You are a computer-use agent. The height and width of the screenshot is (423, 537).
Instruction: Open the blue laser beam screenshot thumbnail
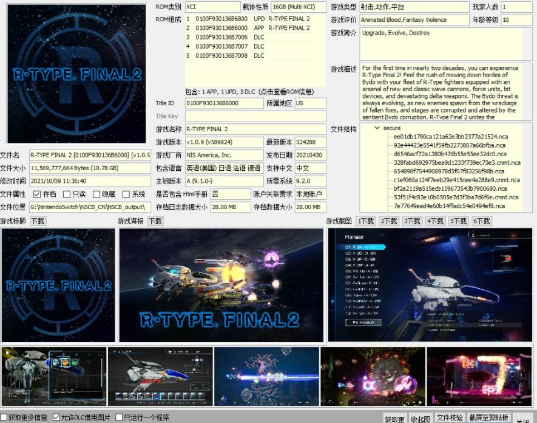pyautogui.click(x=266, y=376)
